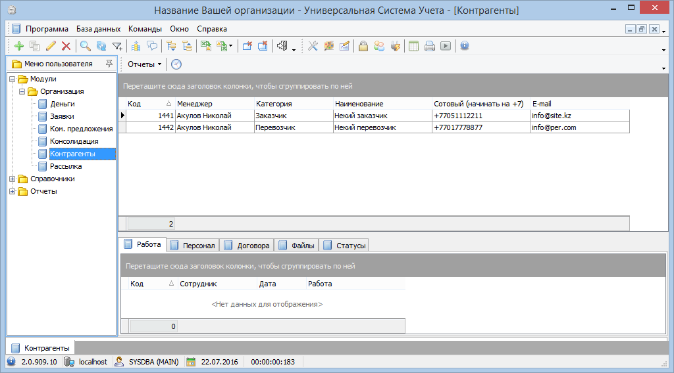
Task: Click the funnel Filter icon
Action: pyautogui.click(x=117, y=46)
